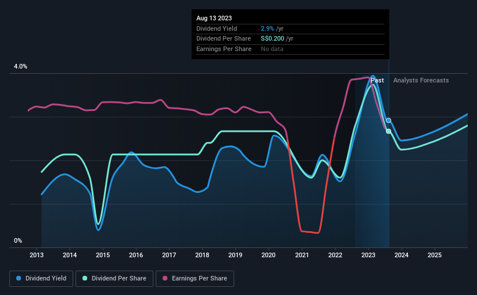The height and width of the screenshot is (295, 477).
Task: Click the 2.9% dividend yield tooltip value
Action: point(267,28)
